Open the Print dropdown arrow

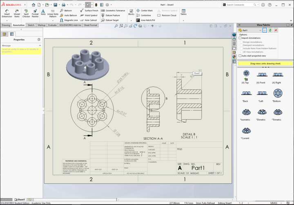[67, 4]
